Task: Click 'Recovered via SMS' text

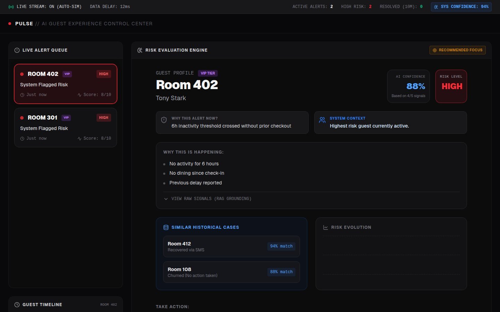Action: 186,250
